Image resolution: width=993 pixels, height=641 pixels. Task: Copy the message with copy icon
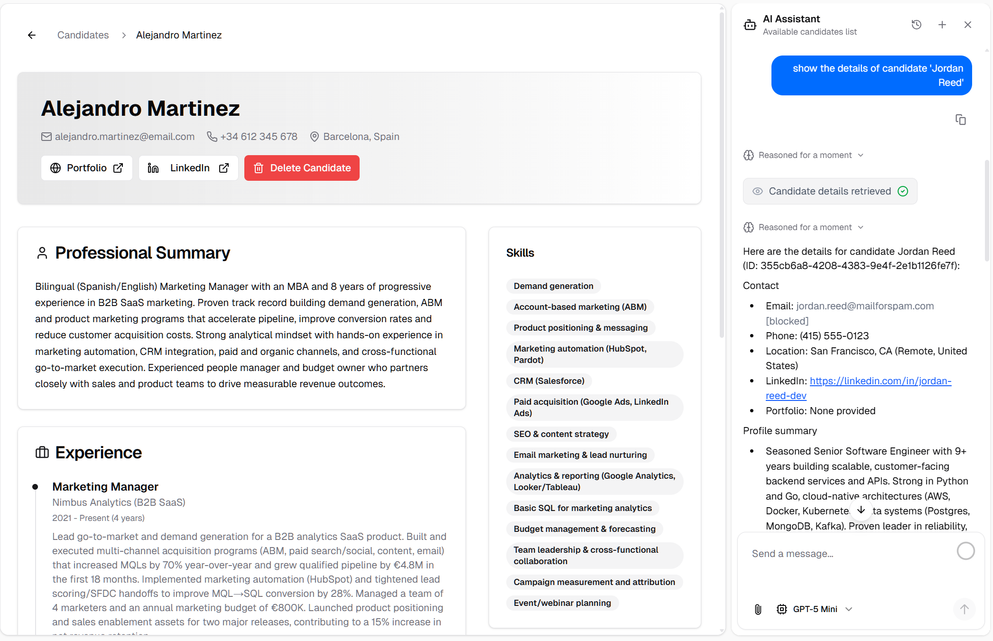click(x=960, y=120)
